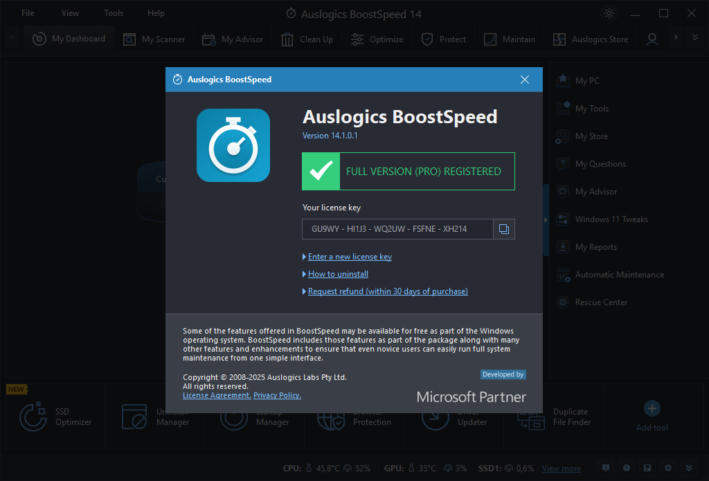Click the View more link in status bar

pos(561,469)
